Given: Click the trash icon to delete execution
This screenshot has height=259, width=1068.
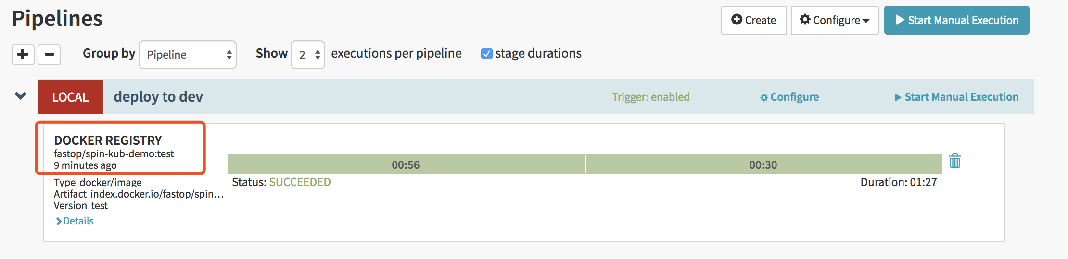Looking at the screenshot, I should tap(955, 161).
